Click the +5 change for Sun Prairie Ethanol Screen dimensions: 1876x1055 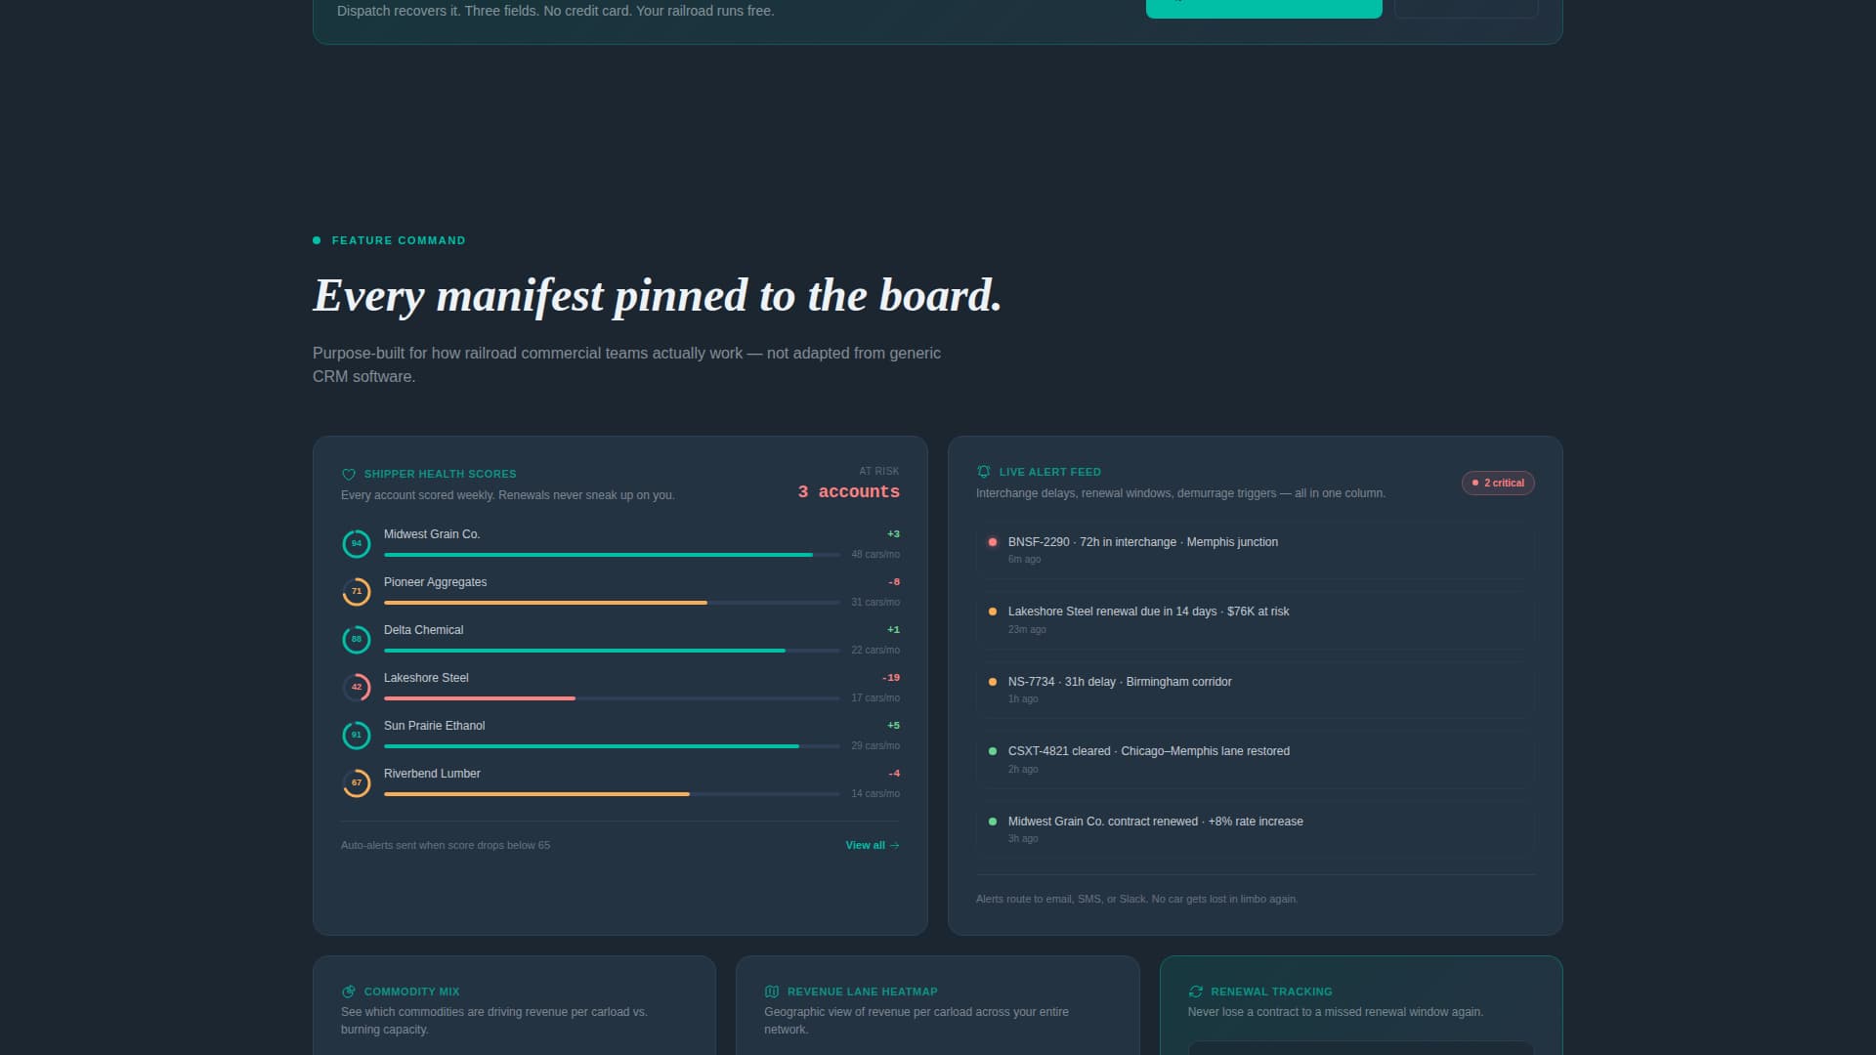point(893,726)
